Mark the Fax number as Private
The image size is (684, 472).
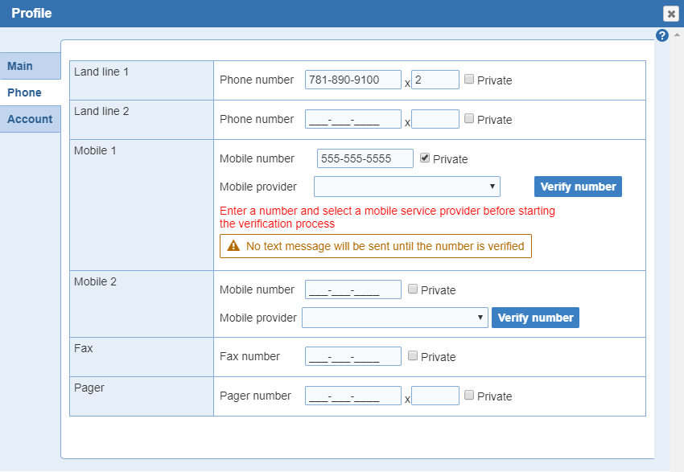(x=413, y=356)
